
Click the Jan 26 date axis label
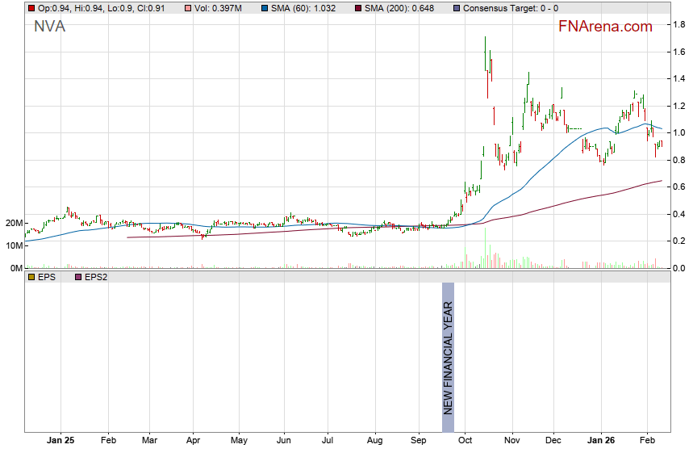(x=600, y=442)
